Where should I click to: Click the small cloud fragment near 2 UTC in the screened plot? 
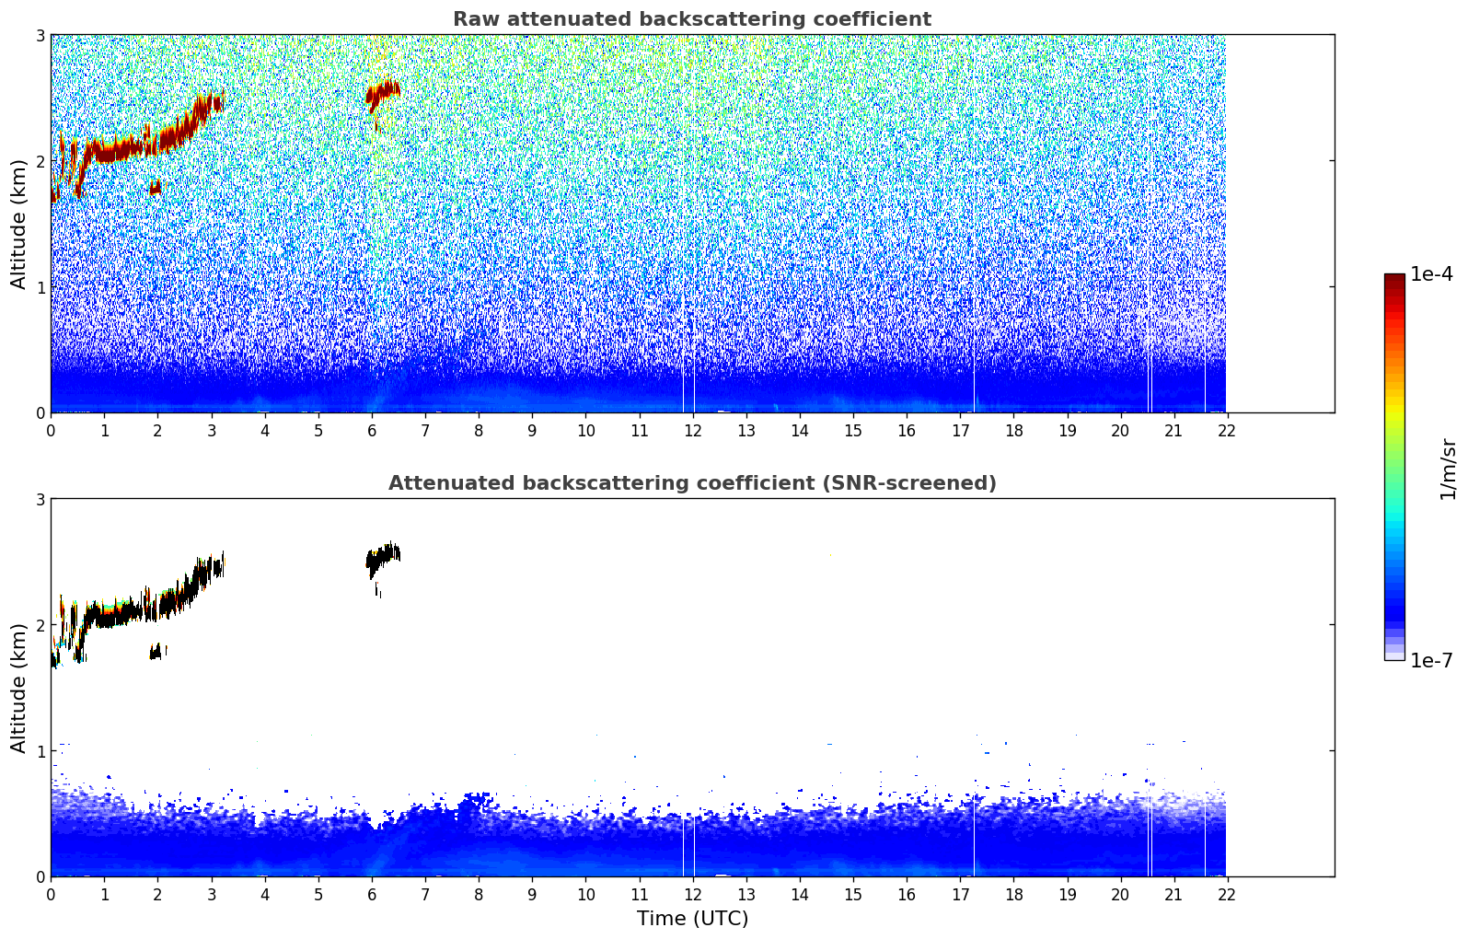coord(156,652)
